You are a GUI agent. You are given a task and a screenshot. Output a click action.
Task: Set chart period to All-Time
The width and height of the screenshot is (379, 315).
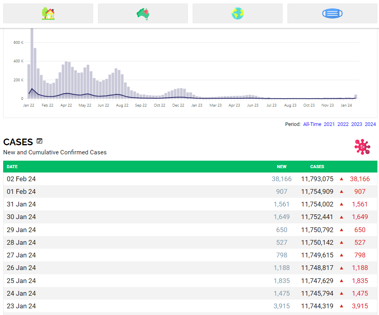[312, 124]
